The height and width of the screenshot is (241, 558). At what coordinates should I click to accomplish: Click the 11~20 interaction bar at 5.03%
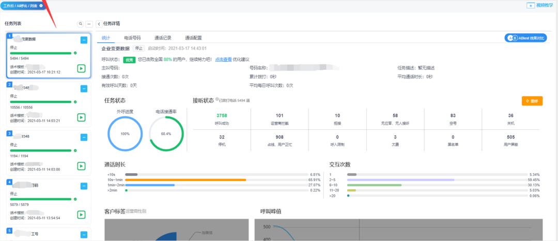[438, 190]
